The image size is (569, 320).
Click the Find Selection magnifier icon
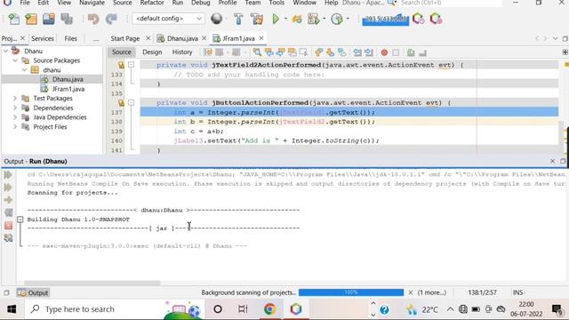[257, 52]
